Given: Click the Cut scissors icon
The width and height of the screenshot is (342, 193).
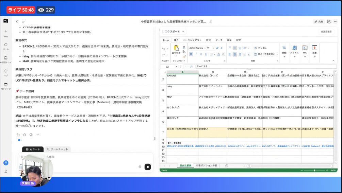Looking at the screenshot, I should pos(184,47).
